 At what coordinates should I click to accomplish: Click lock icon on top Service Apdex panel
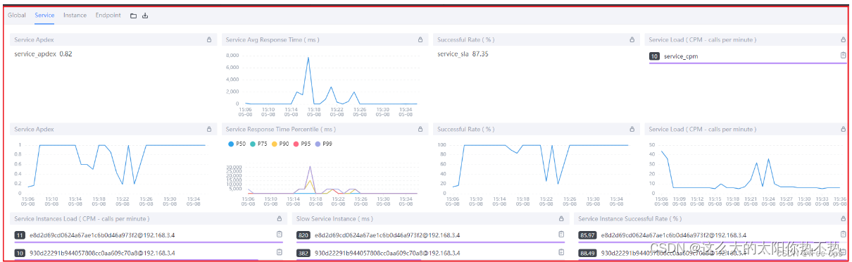[209, 39]
